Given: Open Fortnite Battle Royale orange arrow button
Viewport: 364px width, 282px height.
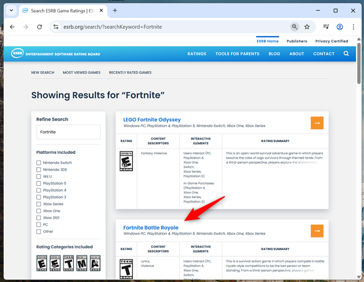Looking at the screenshot, I should (x=317, y=231).
